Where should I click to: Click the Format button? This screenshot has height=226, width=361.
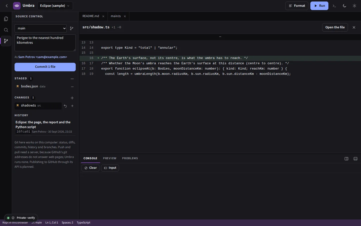[x=297, y=6]
